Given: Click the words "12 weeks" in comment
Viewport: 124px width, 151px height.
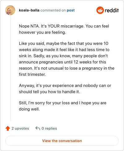Looking at the screenshot, I should (82, 62).
